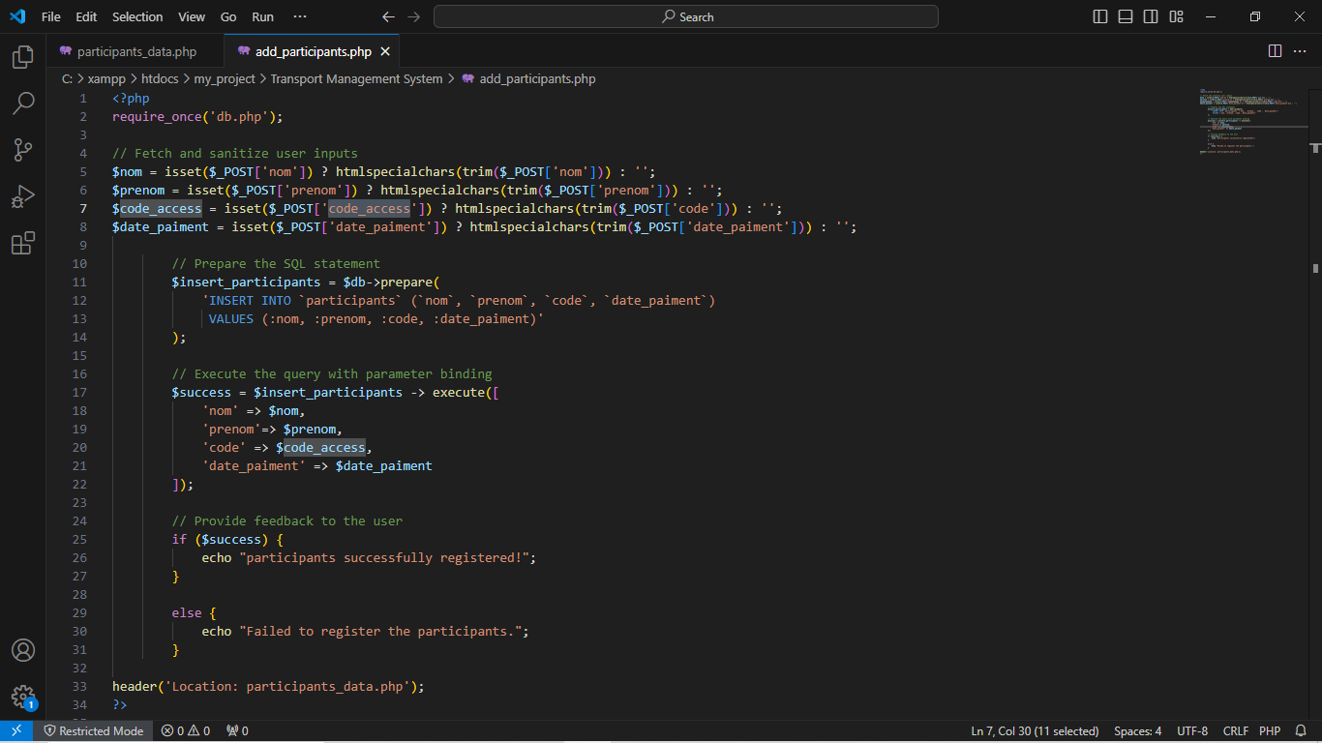Screen dimensions: 1322x743
Task: Open the notifications bell
Action: point(1302,730)
